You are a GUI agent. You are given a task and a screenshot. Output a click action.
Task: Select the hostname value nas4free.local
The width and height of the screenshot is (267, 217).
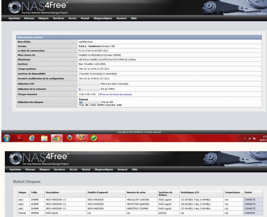coord(85,42)
